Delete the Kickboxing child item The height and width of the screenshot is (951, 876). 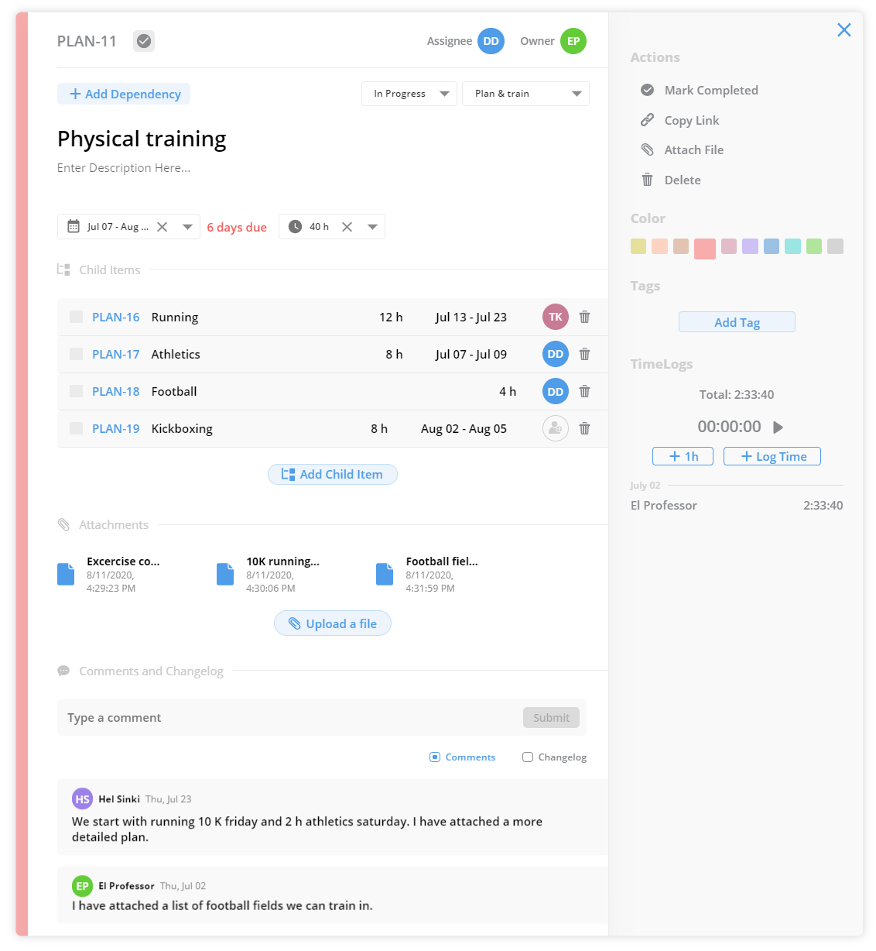point(585,428)
